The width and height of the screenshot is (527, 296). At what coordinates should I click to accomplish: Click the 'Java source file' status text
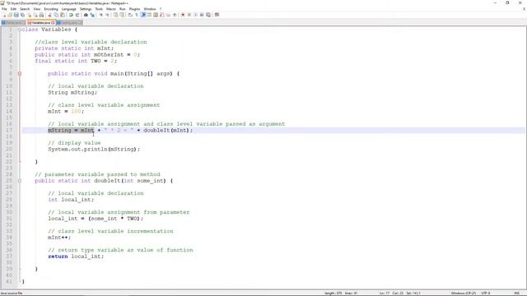click(12, 294)
